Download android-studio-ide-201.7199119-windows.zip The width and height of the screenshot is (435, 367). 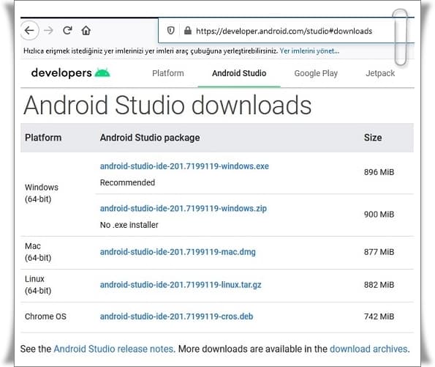click(x=184, y=209)
